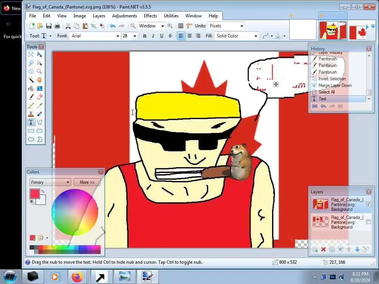Viewport: 379px width, 284px height.
Task: Click the secondary color white swatch
Action: pos(41,201)
